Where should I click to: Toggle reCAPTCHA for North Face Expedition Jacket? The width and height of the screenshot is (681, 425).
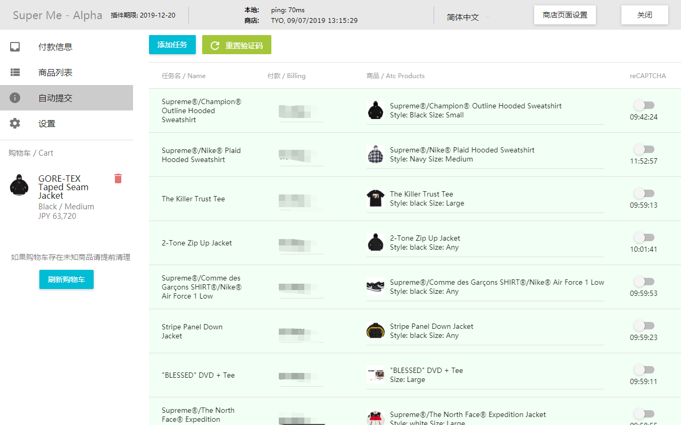point(644,414)
